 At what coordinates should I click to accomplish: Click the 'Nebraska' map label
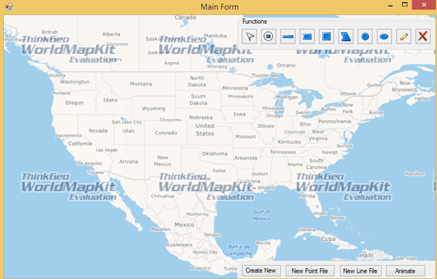[201, 118]
